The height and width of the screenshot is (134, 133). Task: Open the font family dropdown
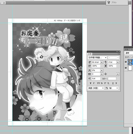[97, 58]
